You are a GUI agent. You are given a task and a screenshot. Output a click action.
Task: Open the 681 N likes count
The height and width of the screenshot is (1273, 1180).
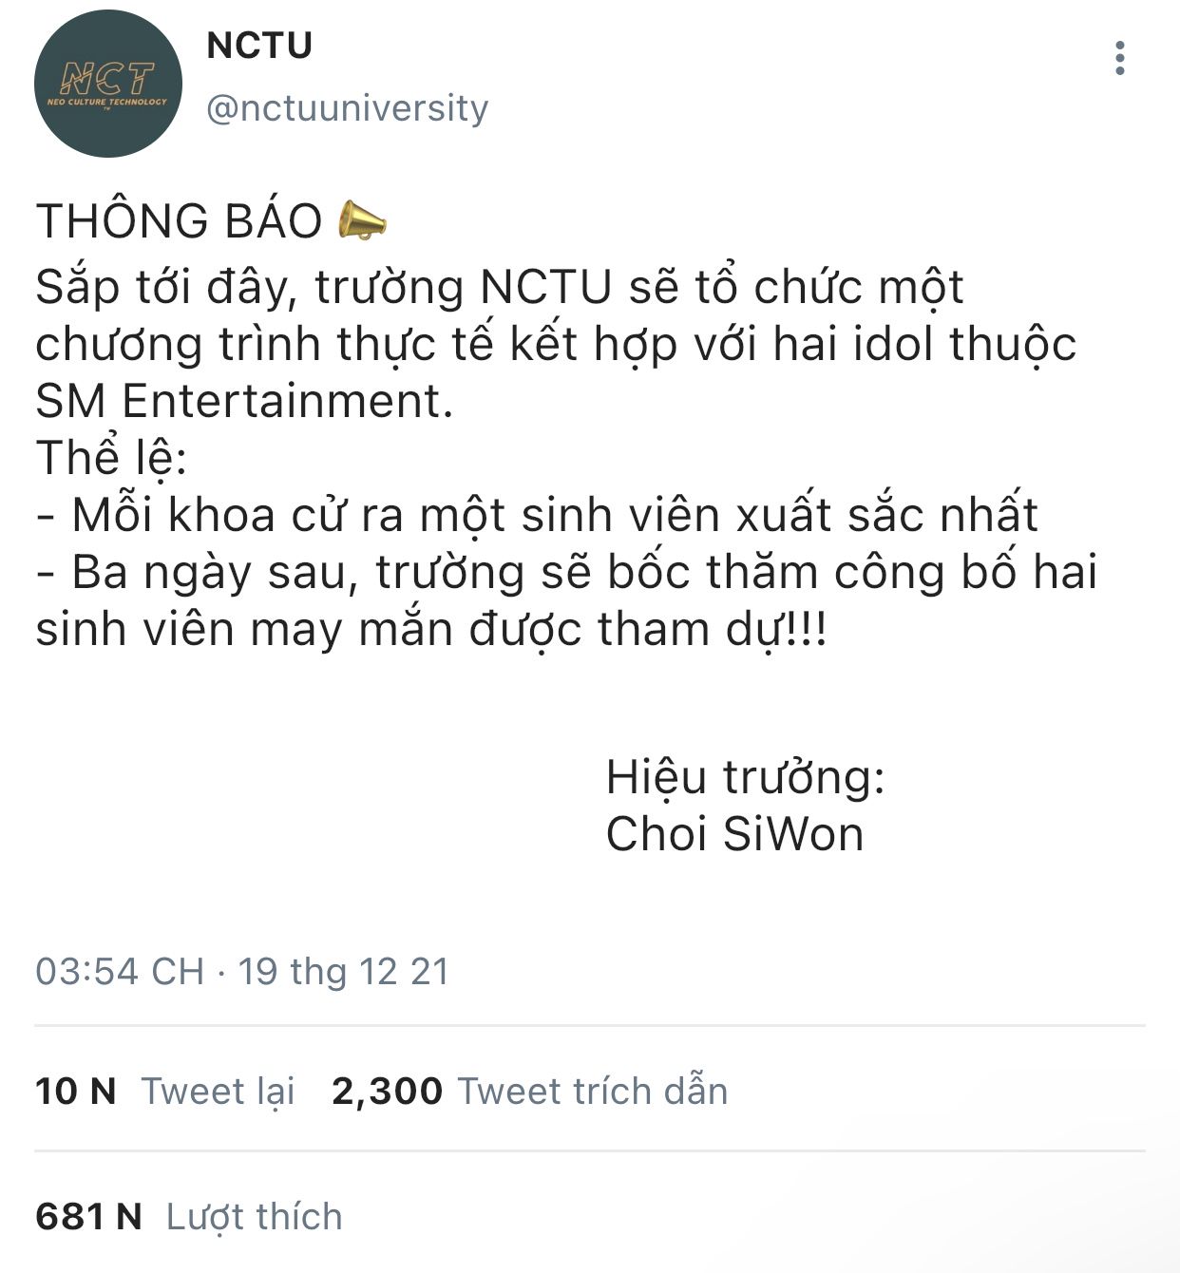[x=88, y=1217]
